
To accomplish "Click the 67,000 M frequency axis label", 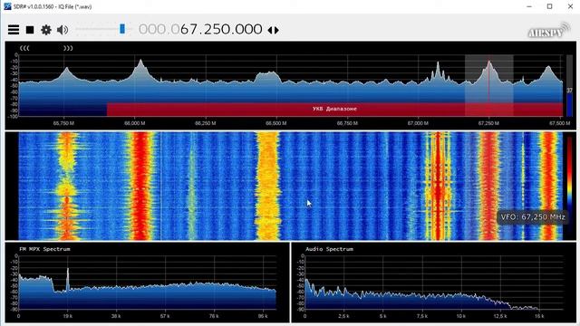I will click(418, 123).
